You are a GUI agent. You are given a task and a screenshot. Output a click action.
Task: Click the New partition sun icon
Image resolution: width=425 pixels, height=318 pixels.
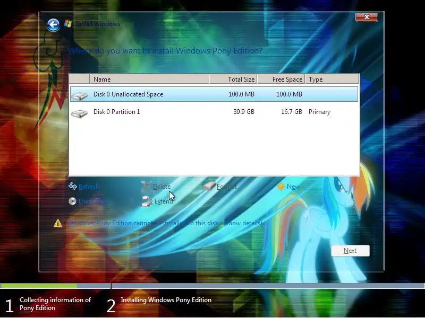(281, 187)
